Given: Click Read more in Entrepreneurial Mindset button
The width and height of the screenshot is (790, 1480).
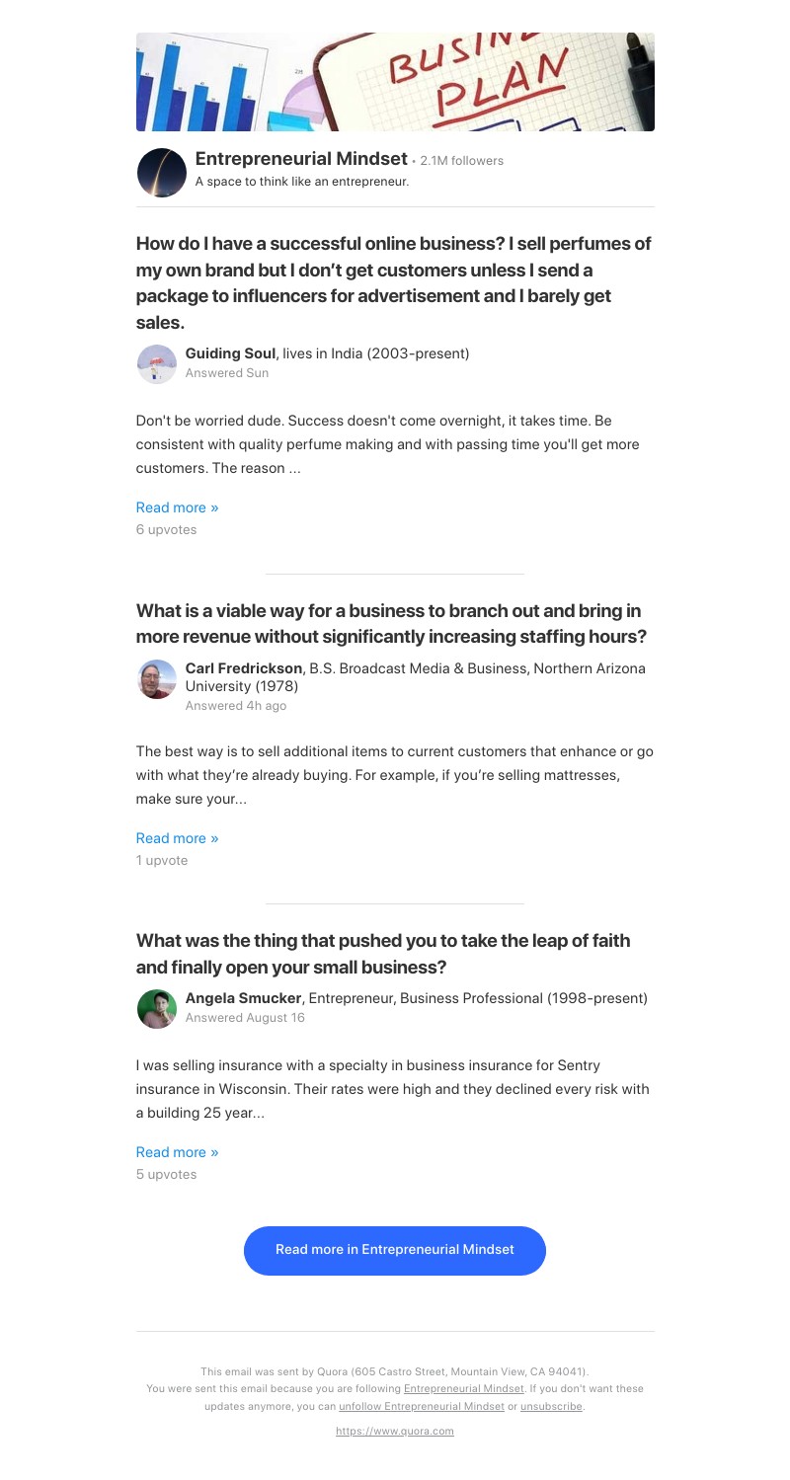Looking at the screenshot, I should 395,1250.
